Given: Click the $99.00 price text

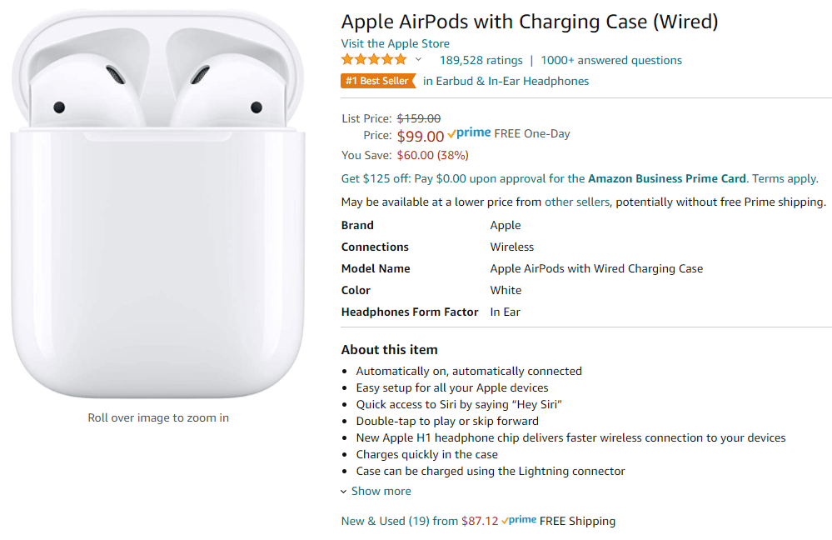Looking at the screenshot, I should pyautogui.click(x=421, y=136).
